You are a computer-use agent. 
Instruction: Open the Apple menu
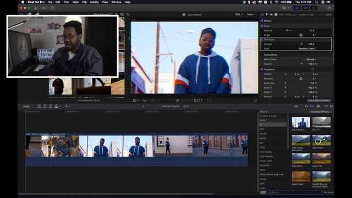[x=23, y=2]
